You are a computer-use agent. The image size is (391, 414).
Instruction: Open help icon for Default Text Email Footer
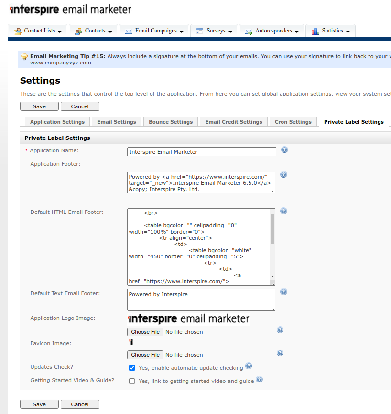283,292
